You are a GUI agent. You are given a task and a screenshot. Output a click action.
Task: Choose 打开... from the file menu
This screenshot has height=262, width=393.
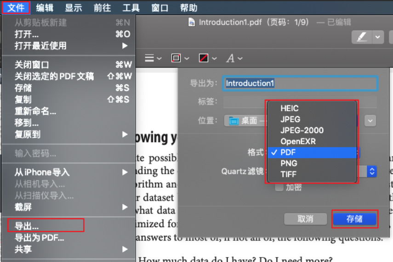[68, 34]
